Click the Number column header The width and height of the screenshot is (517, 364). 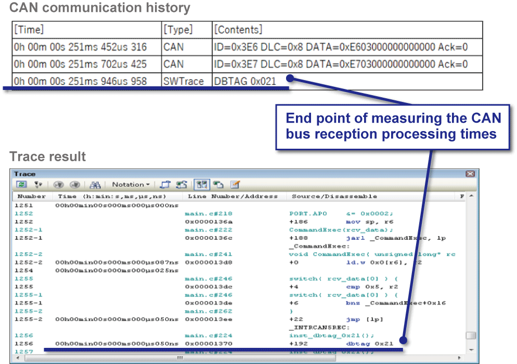[x=32, y=197]
